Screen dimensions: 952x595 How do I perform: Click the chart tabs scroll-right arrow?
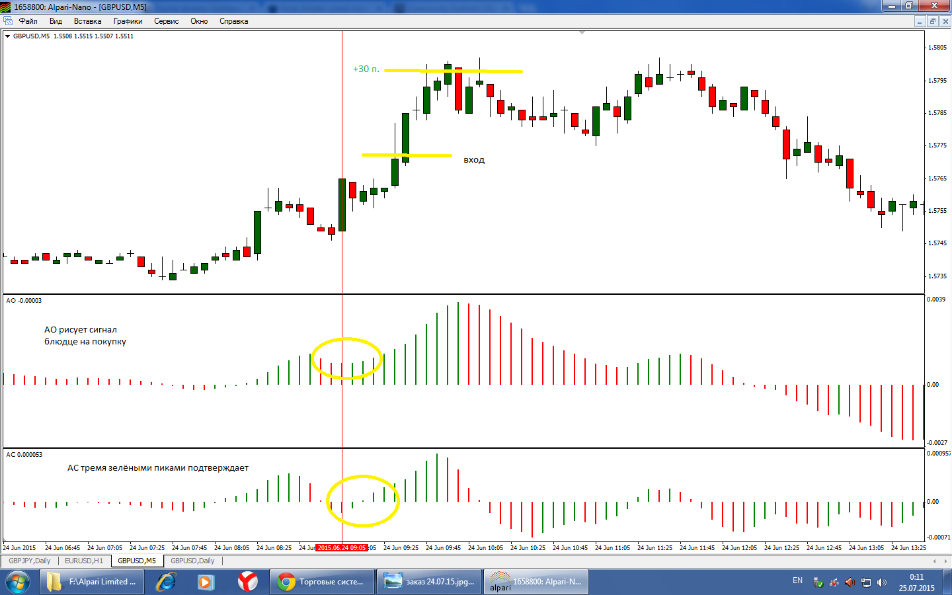[945, 561]
